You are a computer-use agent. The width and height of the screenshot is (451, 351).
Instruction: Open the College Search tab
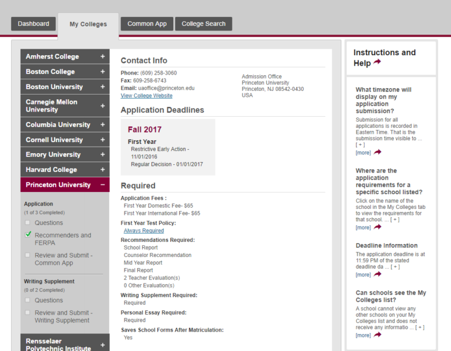(x=203, y=24)
